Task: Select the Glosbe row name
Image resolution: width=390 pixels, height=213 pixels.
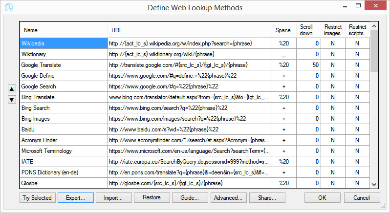Action: (x=64, y=183)
